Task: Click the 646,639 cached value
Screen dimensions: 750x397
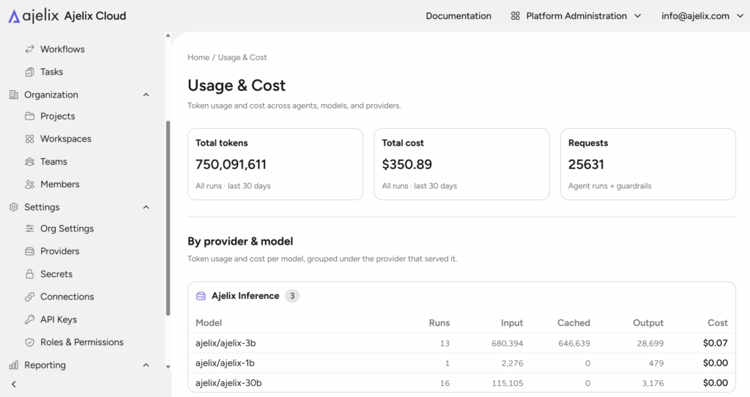Action: (574, 344)
